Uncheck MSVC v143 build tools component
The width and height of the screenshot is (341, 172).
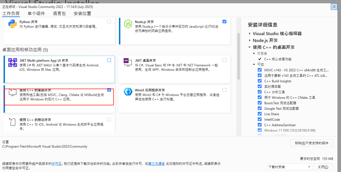(x=260, y=70)
